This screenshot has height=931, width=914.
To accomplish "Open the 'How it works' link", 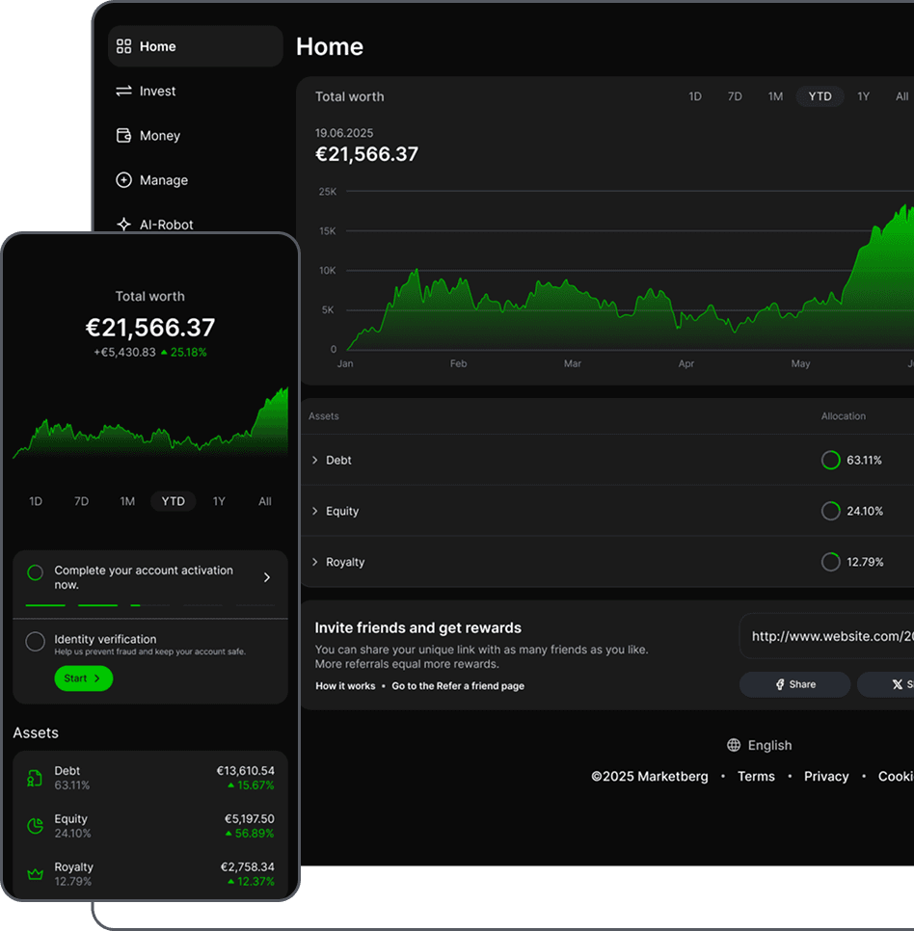I will pyautogui.click(x=345, y=686).
